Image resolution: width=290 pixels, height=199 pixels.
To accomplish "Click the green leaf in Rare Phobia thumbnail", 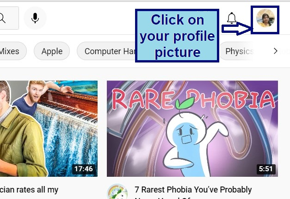I will click(185, 103).
